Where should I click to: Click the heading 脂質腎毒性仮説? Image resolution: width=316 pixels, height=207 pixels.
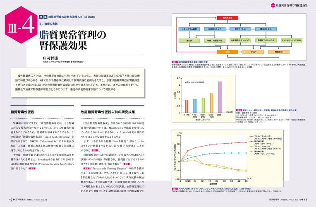[x=22, y=112]
